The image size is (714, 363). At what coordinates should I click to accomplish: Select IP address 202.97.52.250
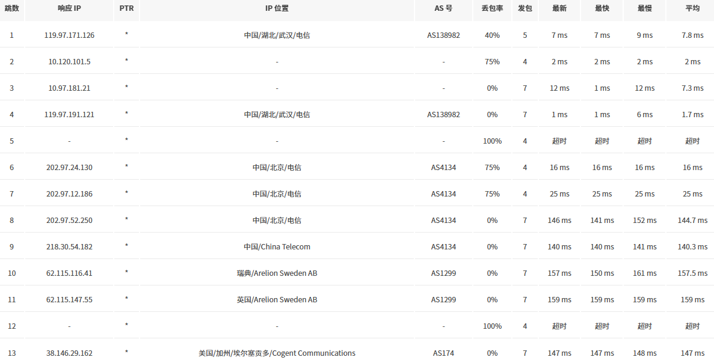[x=69, y=220]
